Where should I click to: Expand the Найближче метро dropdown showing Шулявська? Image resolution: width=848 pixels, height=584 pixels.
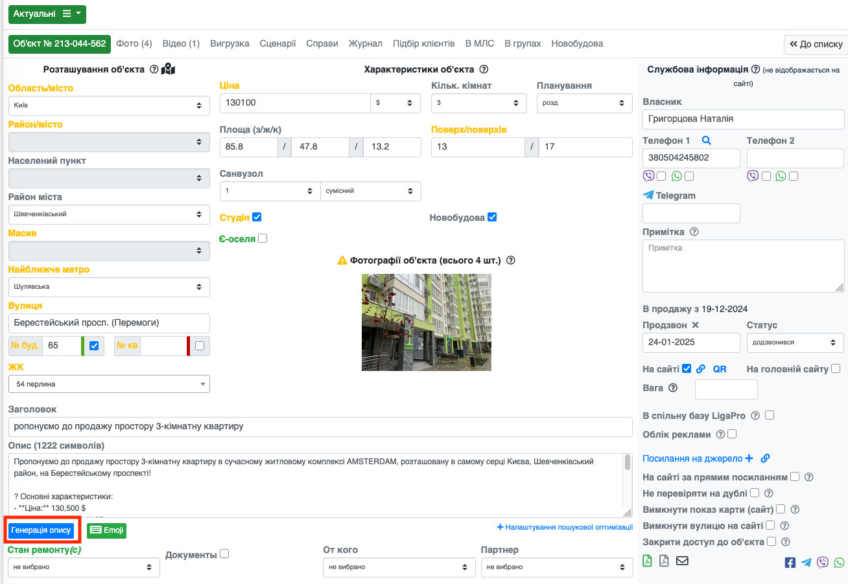coord(109,287)
